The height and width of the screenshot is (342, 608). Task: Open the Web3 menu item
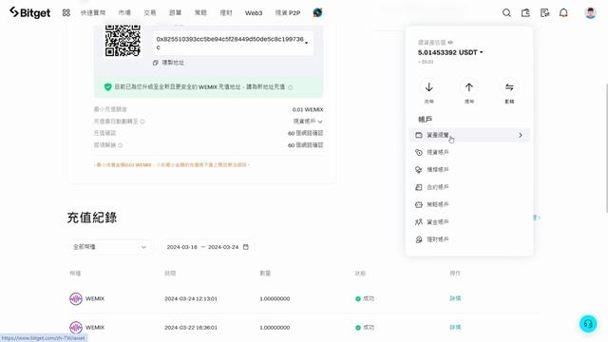coord(254,12)
